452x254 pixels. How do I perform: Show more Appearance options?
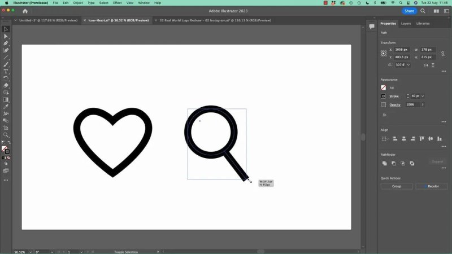444,122
